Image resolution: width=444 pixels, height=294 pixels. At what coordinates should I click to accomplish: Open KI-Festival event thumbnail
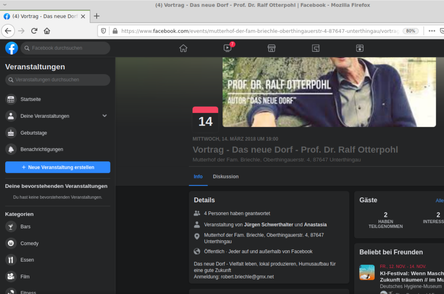(367, 272)
